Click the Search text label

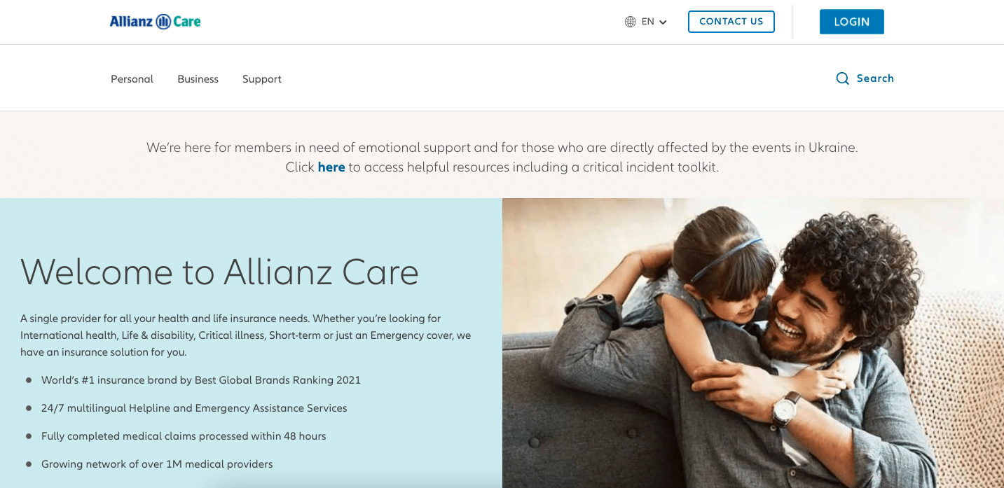click(x=875, y=78)
